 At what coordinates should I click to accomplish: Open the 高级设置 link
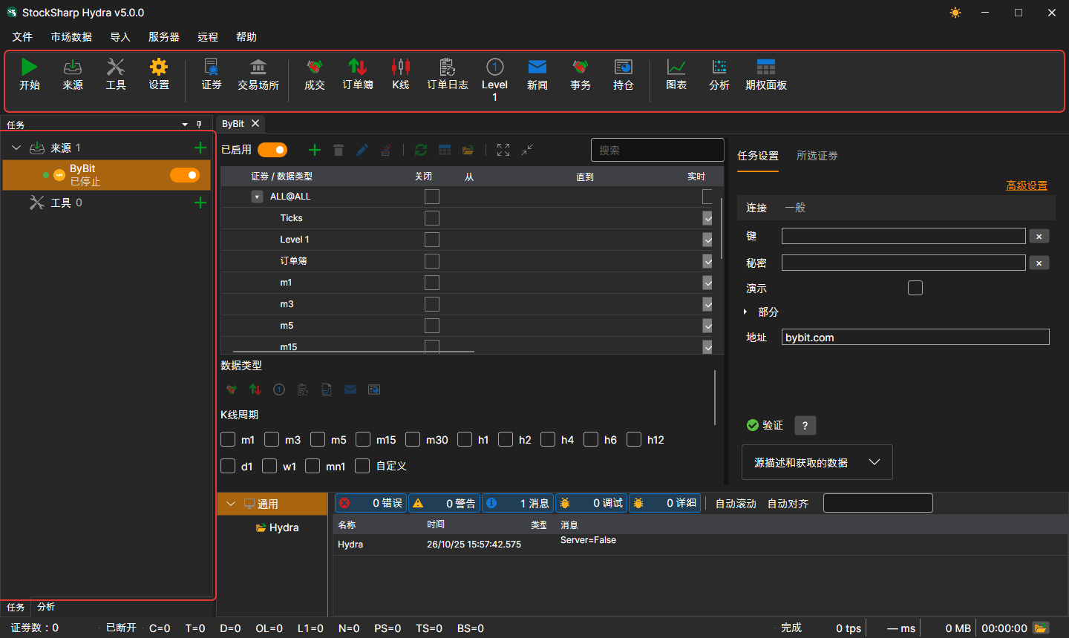click(x=1027, y=185)
